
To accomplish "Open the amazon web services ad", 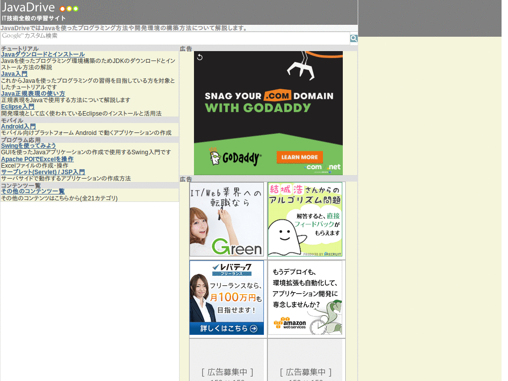I will pyautogui.click(x=305, y=298).
